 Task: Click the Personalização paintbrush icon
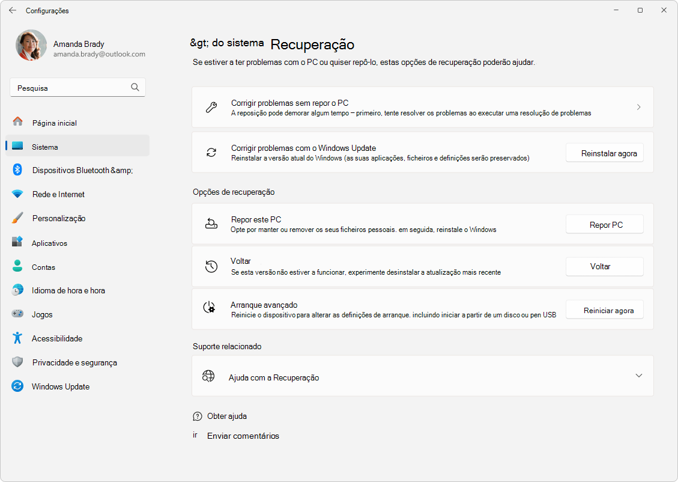click(17, 218)
